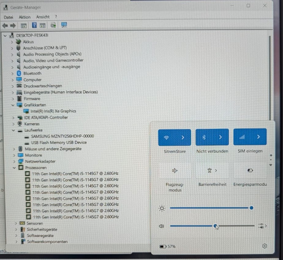Toggle Bluetooth quick setting tile
The image size is (283, 260).
point(204,137)
